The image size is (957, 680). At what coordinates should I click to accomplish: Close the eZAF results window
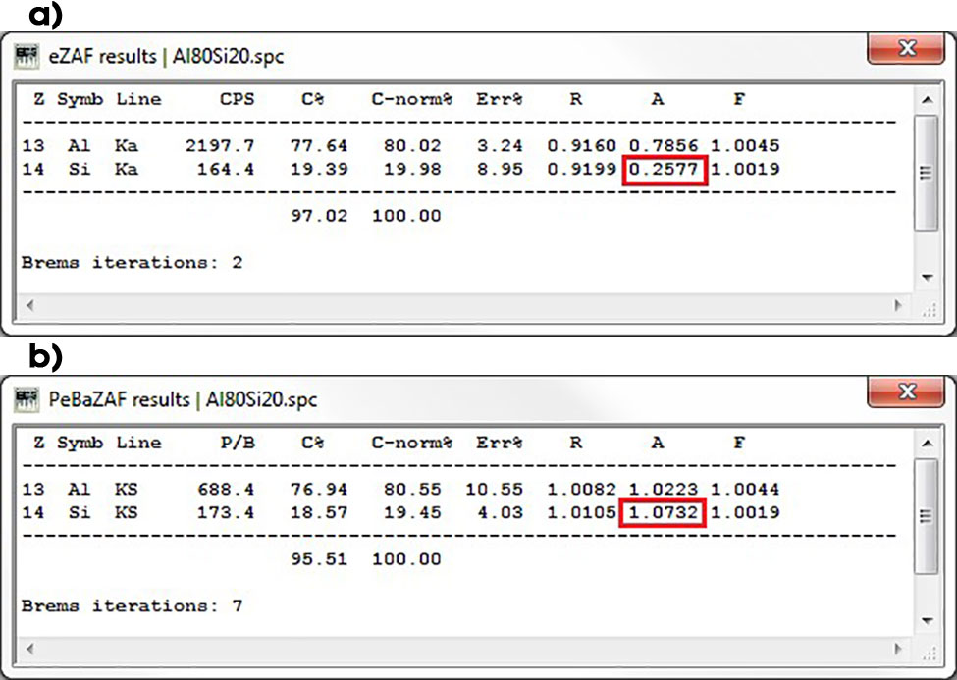[x=906, y=48]
